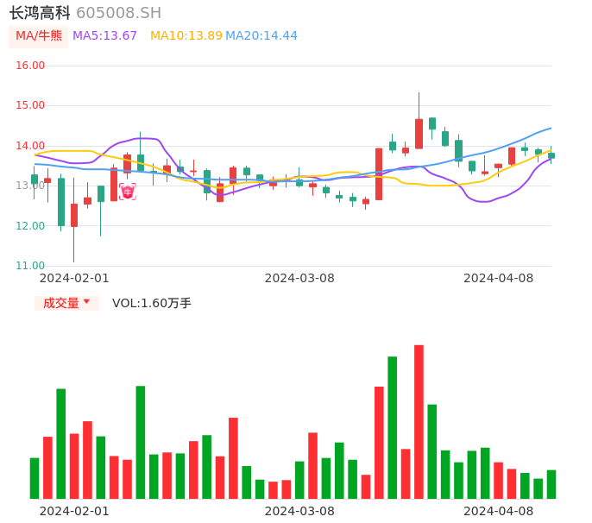The height and width of the screenshot is (523, 592).
Task: Click the red candlestick with highest wick above 15.00
Action: tap(419, 133)
